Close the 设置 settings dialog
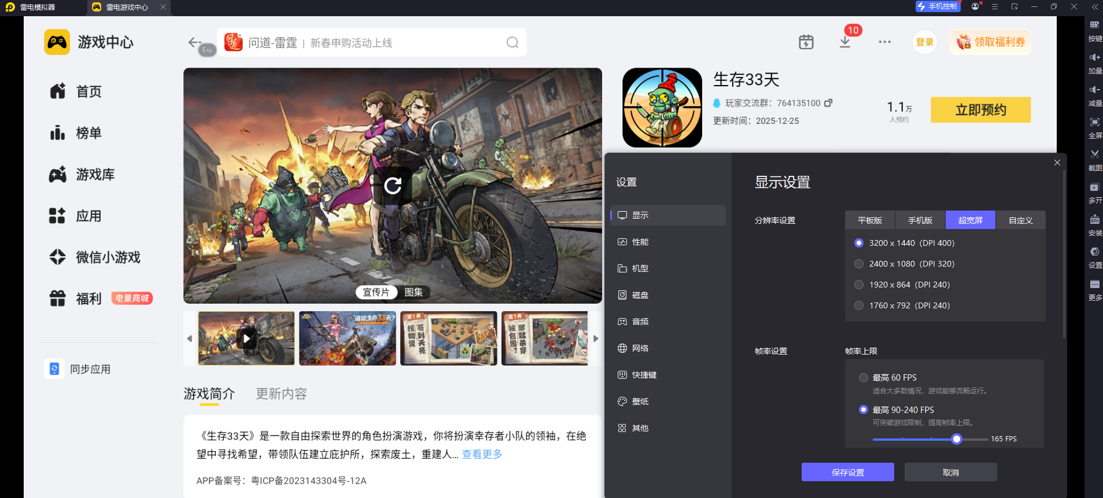Viewport: 1103px width, 498px height. tap(1057, 163)
